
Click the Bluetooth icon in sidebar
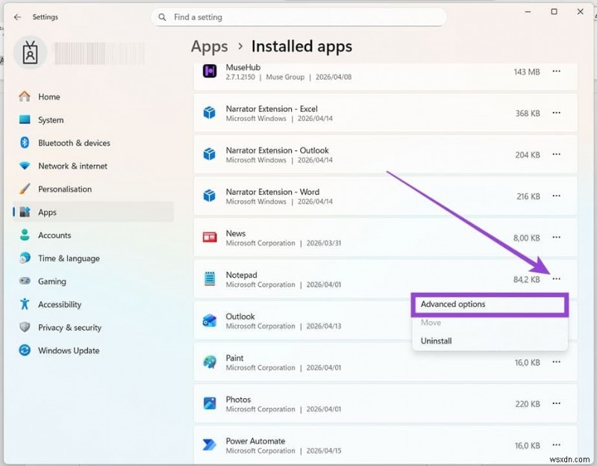point(25,143)
